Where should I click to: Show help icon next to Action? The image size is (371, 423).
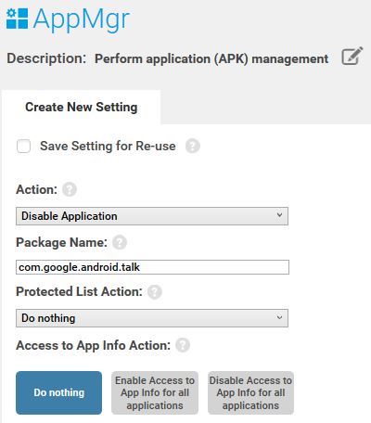pos(70,189)
